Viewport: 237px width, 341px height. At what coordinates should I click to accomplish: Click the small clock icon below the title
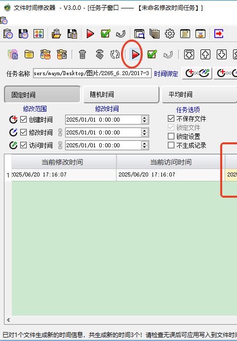click(x=3, y=20)
